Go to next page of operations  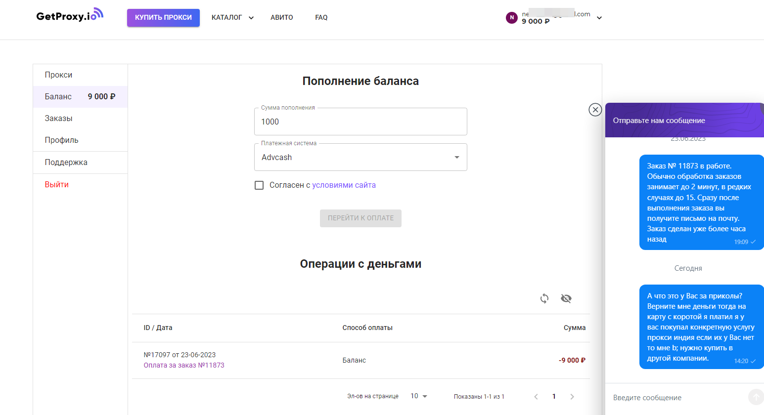(572, 397)
